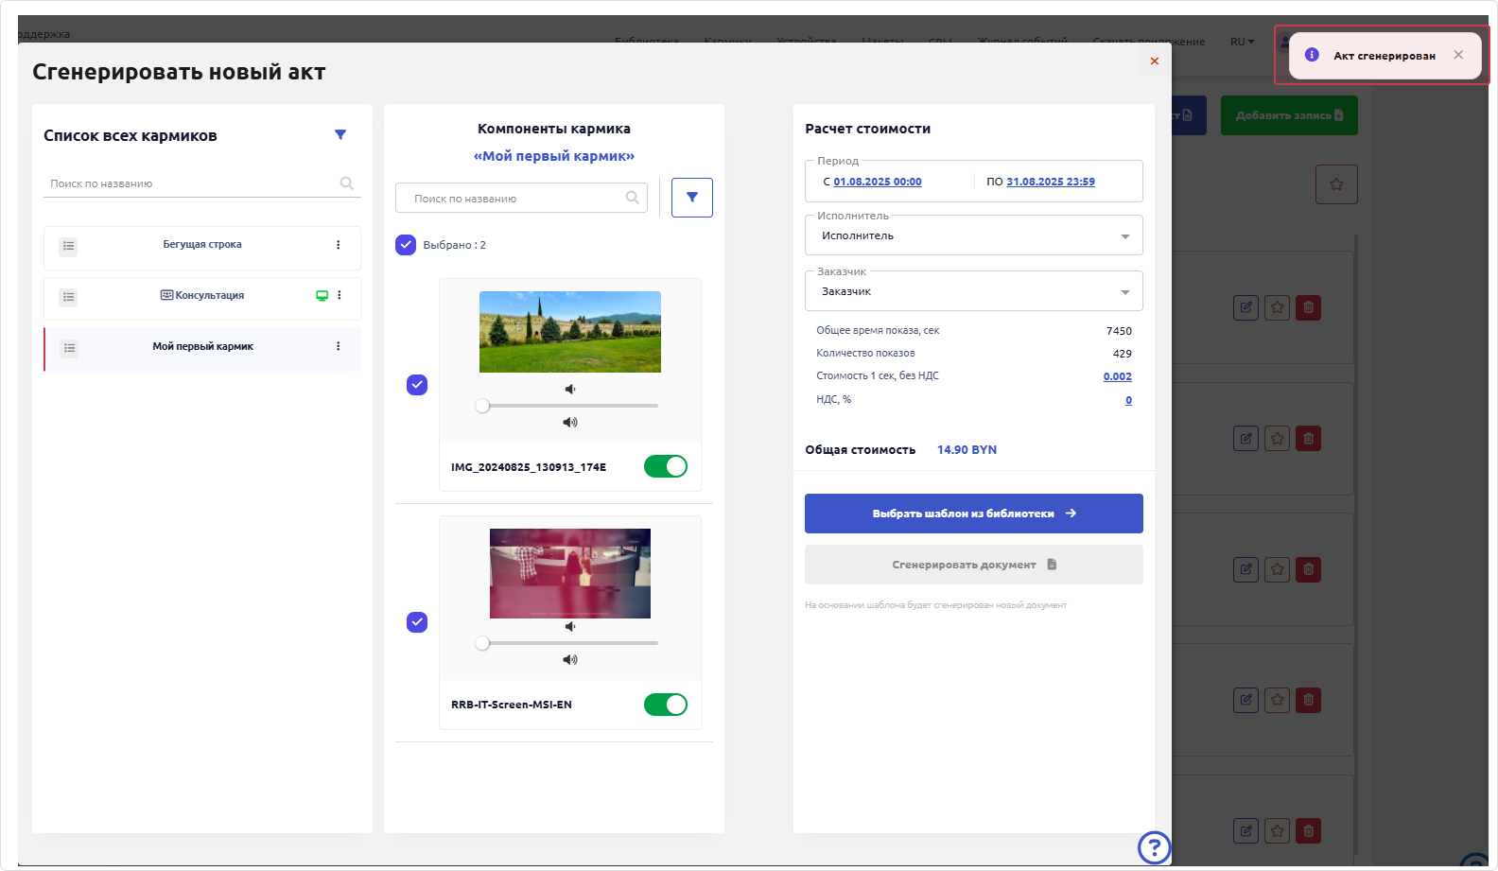Adjust volume slider for IMG_20240825 item
This screenshot has height=871, width=1498.
[x=483, y=406]
